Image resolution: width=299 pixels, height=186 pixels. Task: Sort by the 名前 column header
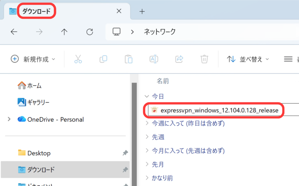[163, 81]
